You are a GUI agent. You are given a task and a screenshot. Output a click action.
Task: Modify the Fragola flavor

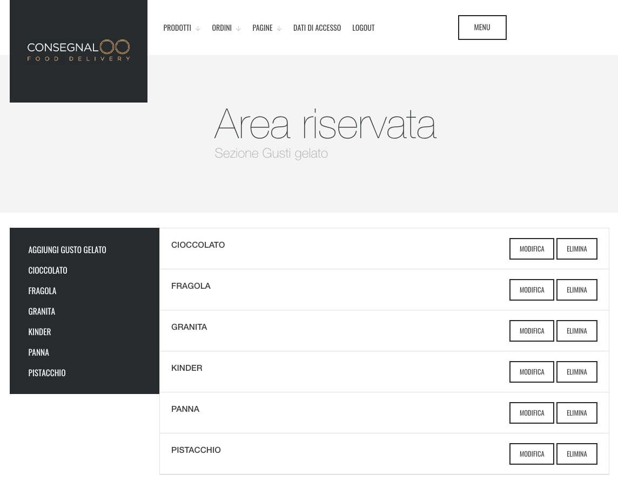(532, 290)
